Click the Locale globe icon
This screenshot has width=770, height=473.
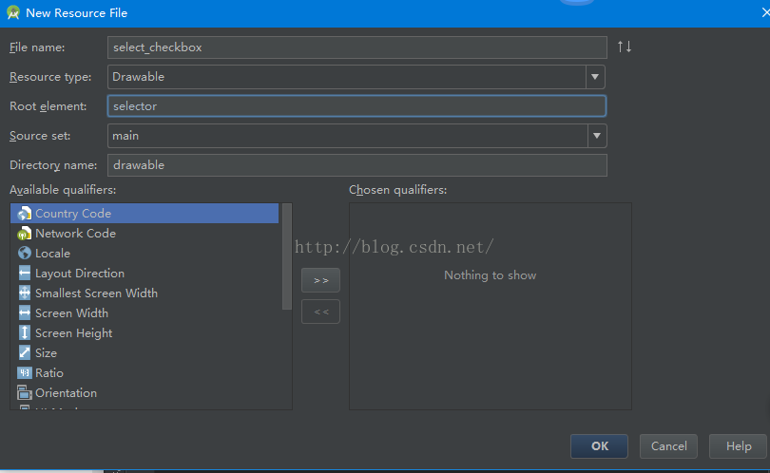tap(24, 254)
